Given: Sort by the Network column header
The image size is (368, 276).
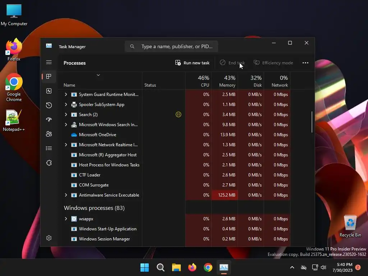Looking at the screenshot, I should click(x=277, y=81).
